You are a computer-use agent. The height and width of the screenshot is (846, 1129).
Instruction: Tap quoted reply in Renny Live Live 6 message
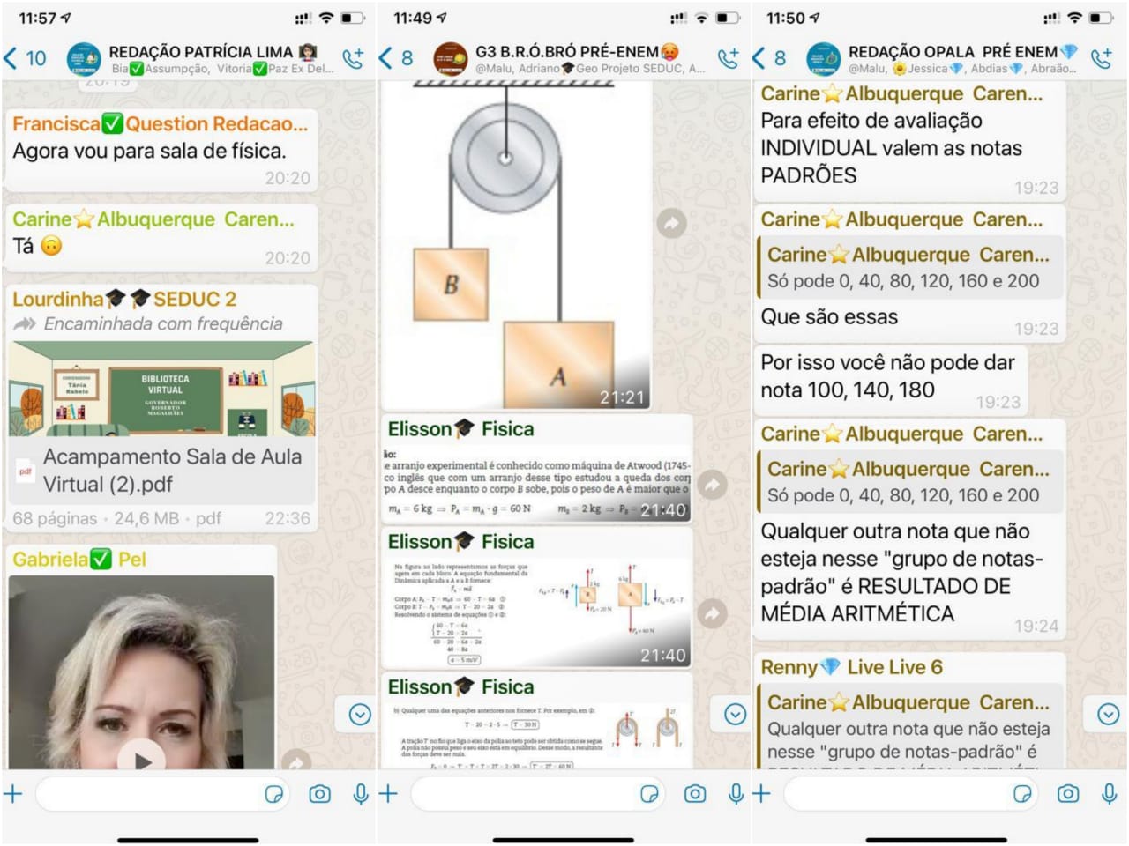(910, 727)
